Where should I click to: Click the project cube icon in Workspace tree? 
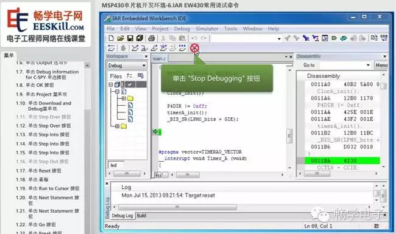[117, 84]
